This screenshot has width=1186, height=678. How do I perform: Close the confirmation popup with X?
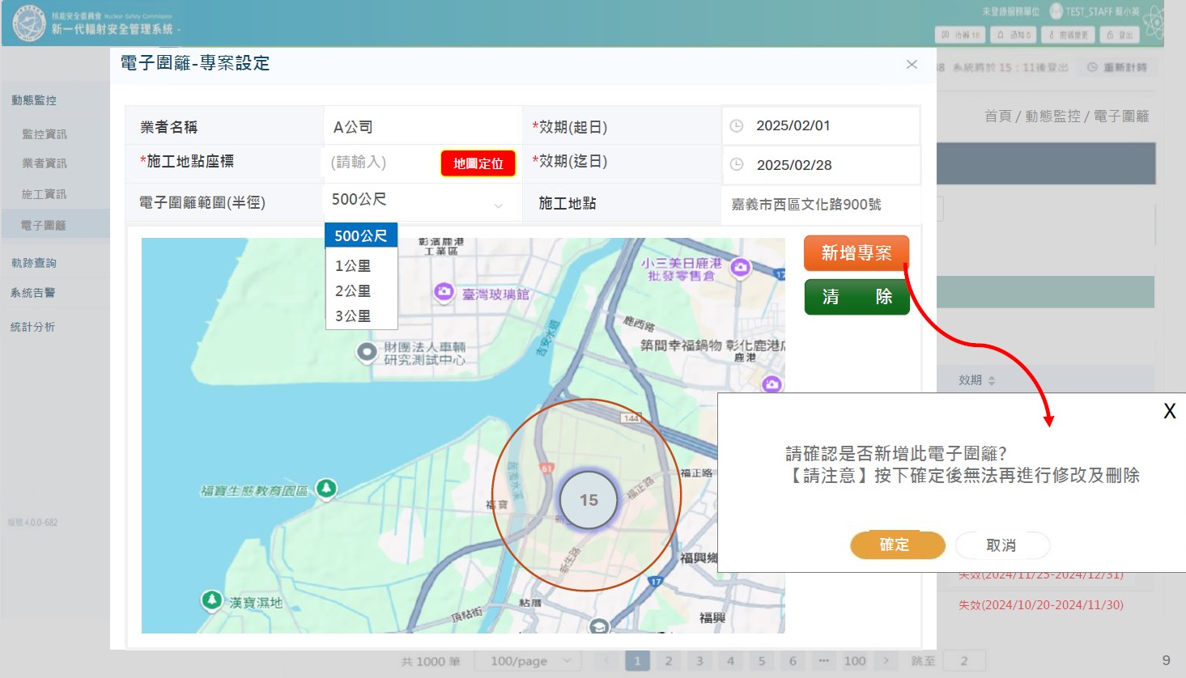point(1169,411)
